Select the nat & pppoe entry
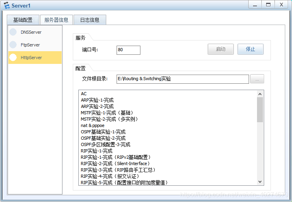The width and height of the screenshot is (292, 202). 93,126
